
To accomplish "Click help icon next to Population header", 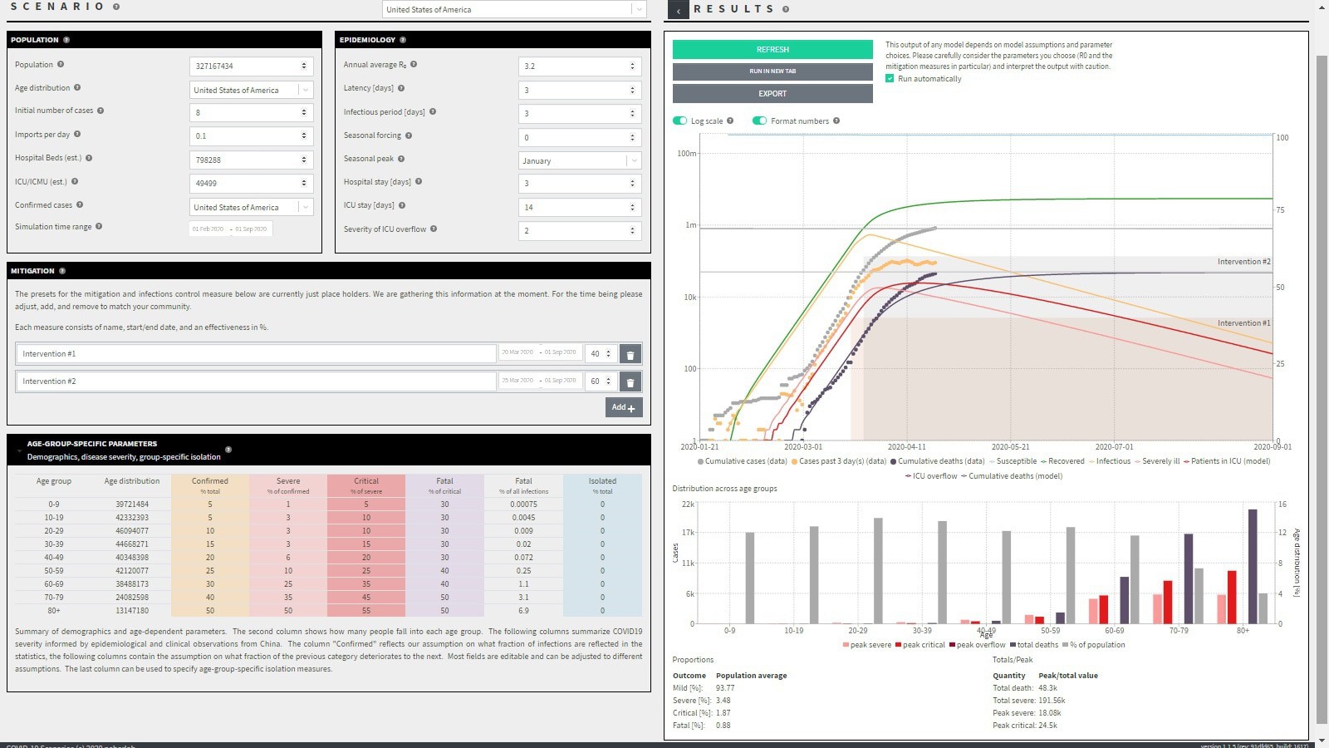I will tap(66, 40).
